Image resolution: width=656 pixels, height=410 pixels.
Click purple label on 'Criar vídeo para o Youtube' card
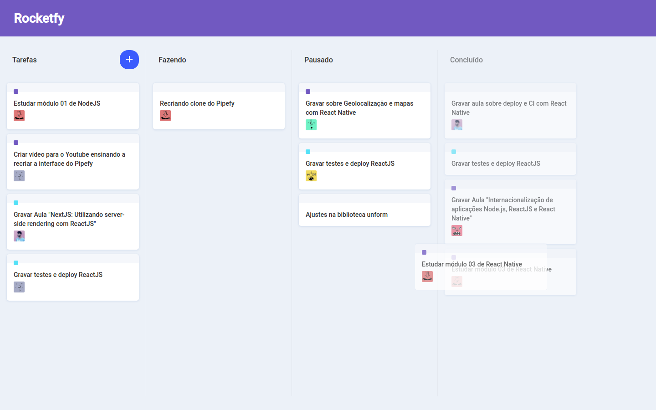point(16,143)
